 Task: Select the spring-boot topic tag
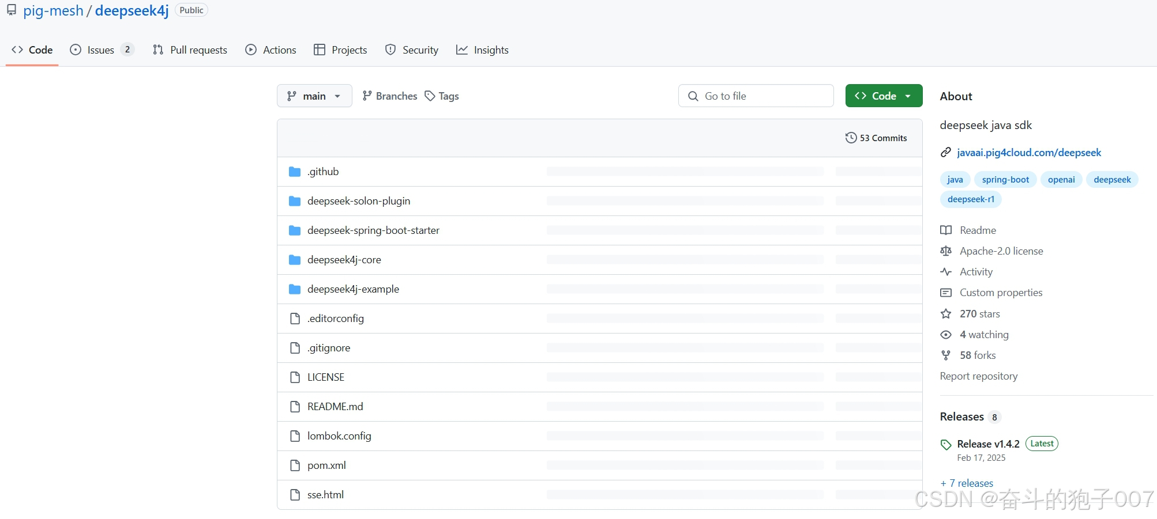point(1005,180)
